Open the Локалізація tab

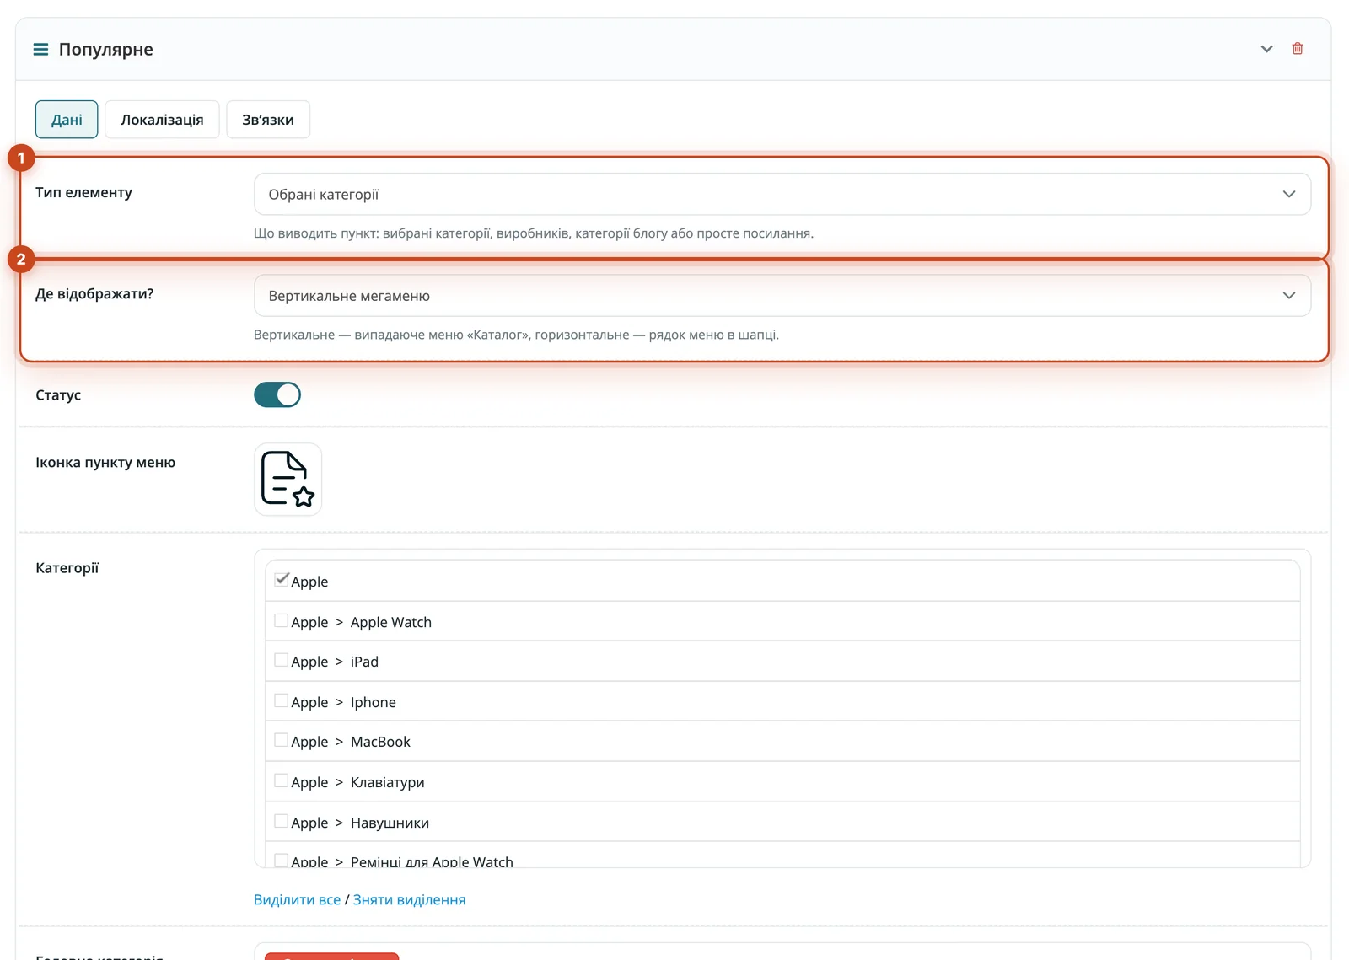point(162,120)
